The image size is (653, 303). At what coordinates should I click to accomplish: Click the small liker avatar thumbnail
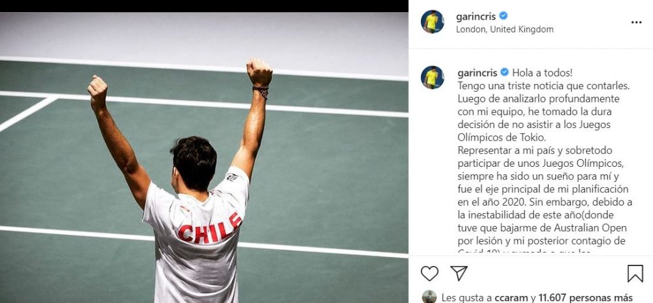429,297
